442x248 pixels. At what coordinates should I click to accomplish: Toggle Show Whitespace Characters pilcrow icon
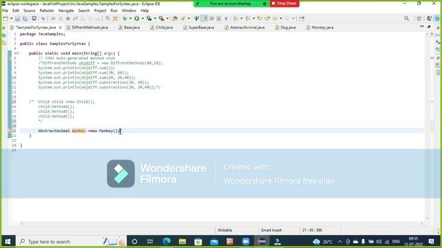[226, 19]
